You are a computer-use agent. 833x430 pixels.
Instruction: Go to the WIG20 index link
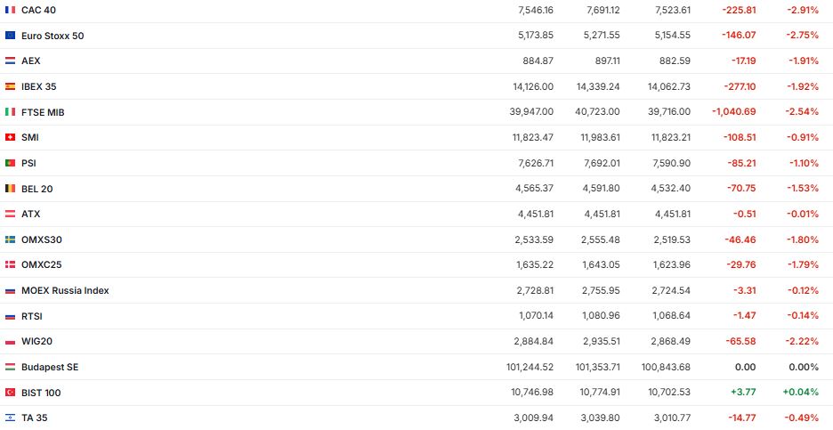coord(36,342)
